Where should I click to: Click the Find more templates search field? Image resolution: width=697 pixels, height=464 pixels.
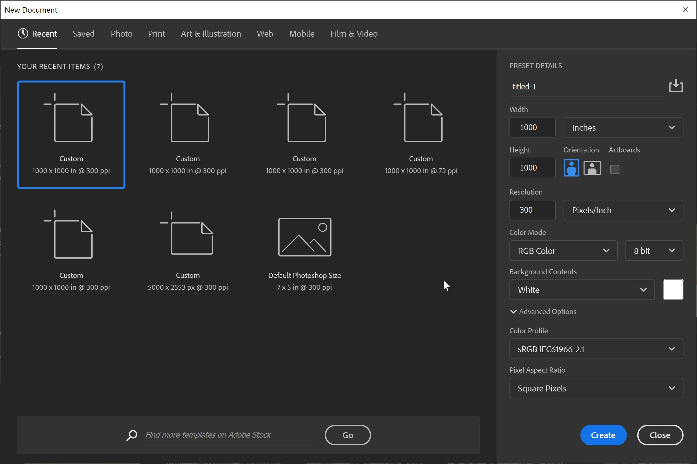coord(230,435)
